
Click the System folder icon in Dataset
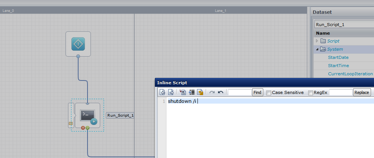pyautogui.click(x=323, y=49)
